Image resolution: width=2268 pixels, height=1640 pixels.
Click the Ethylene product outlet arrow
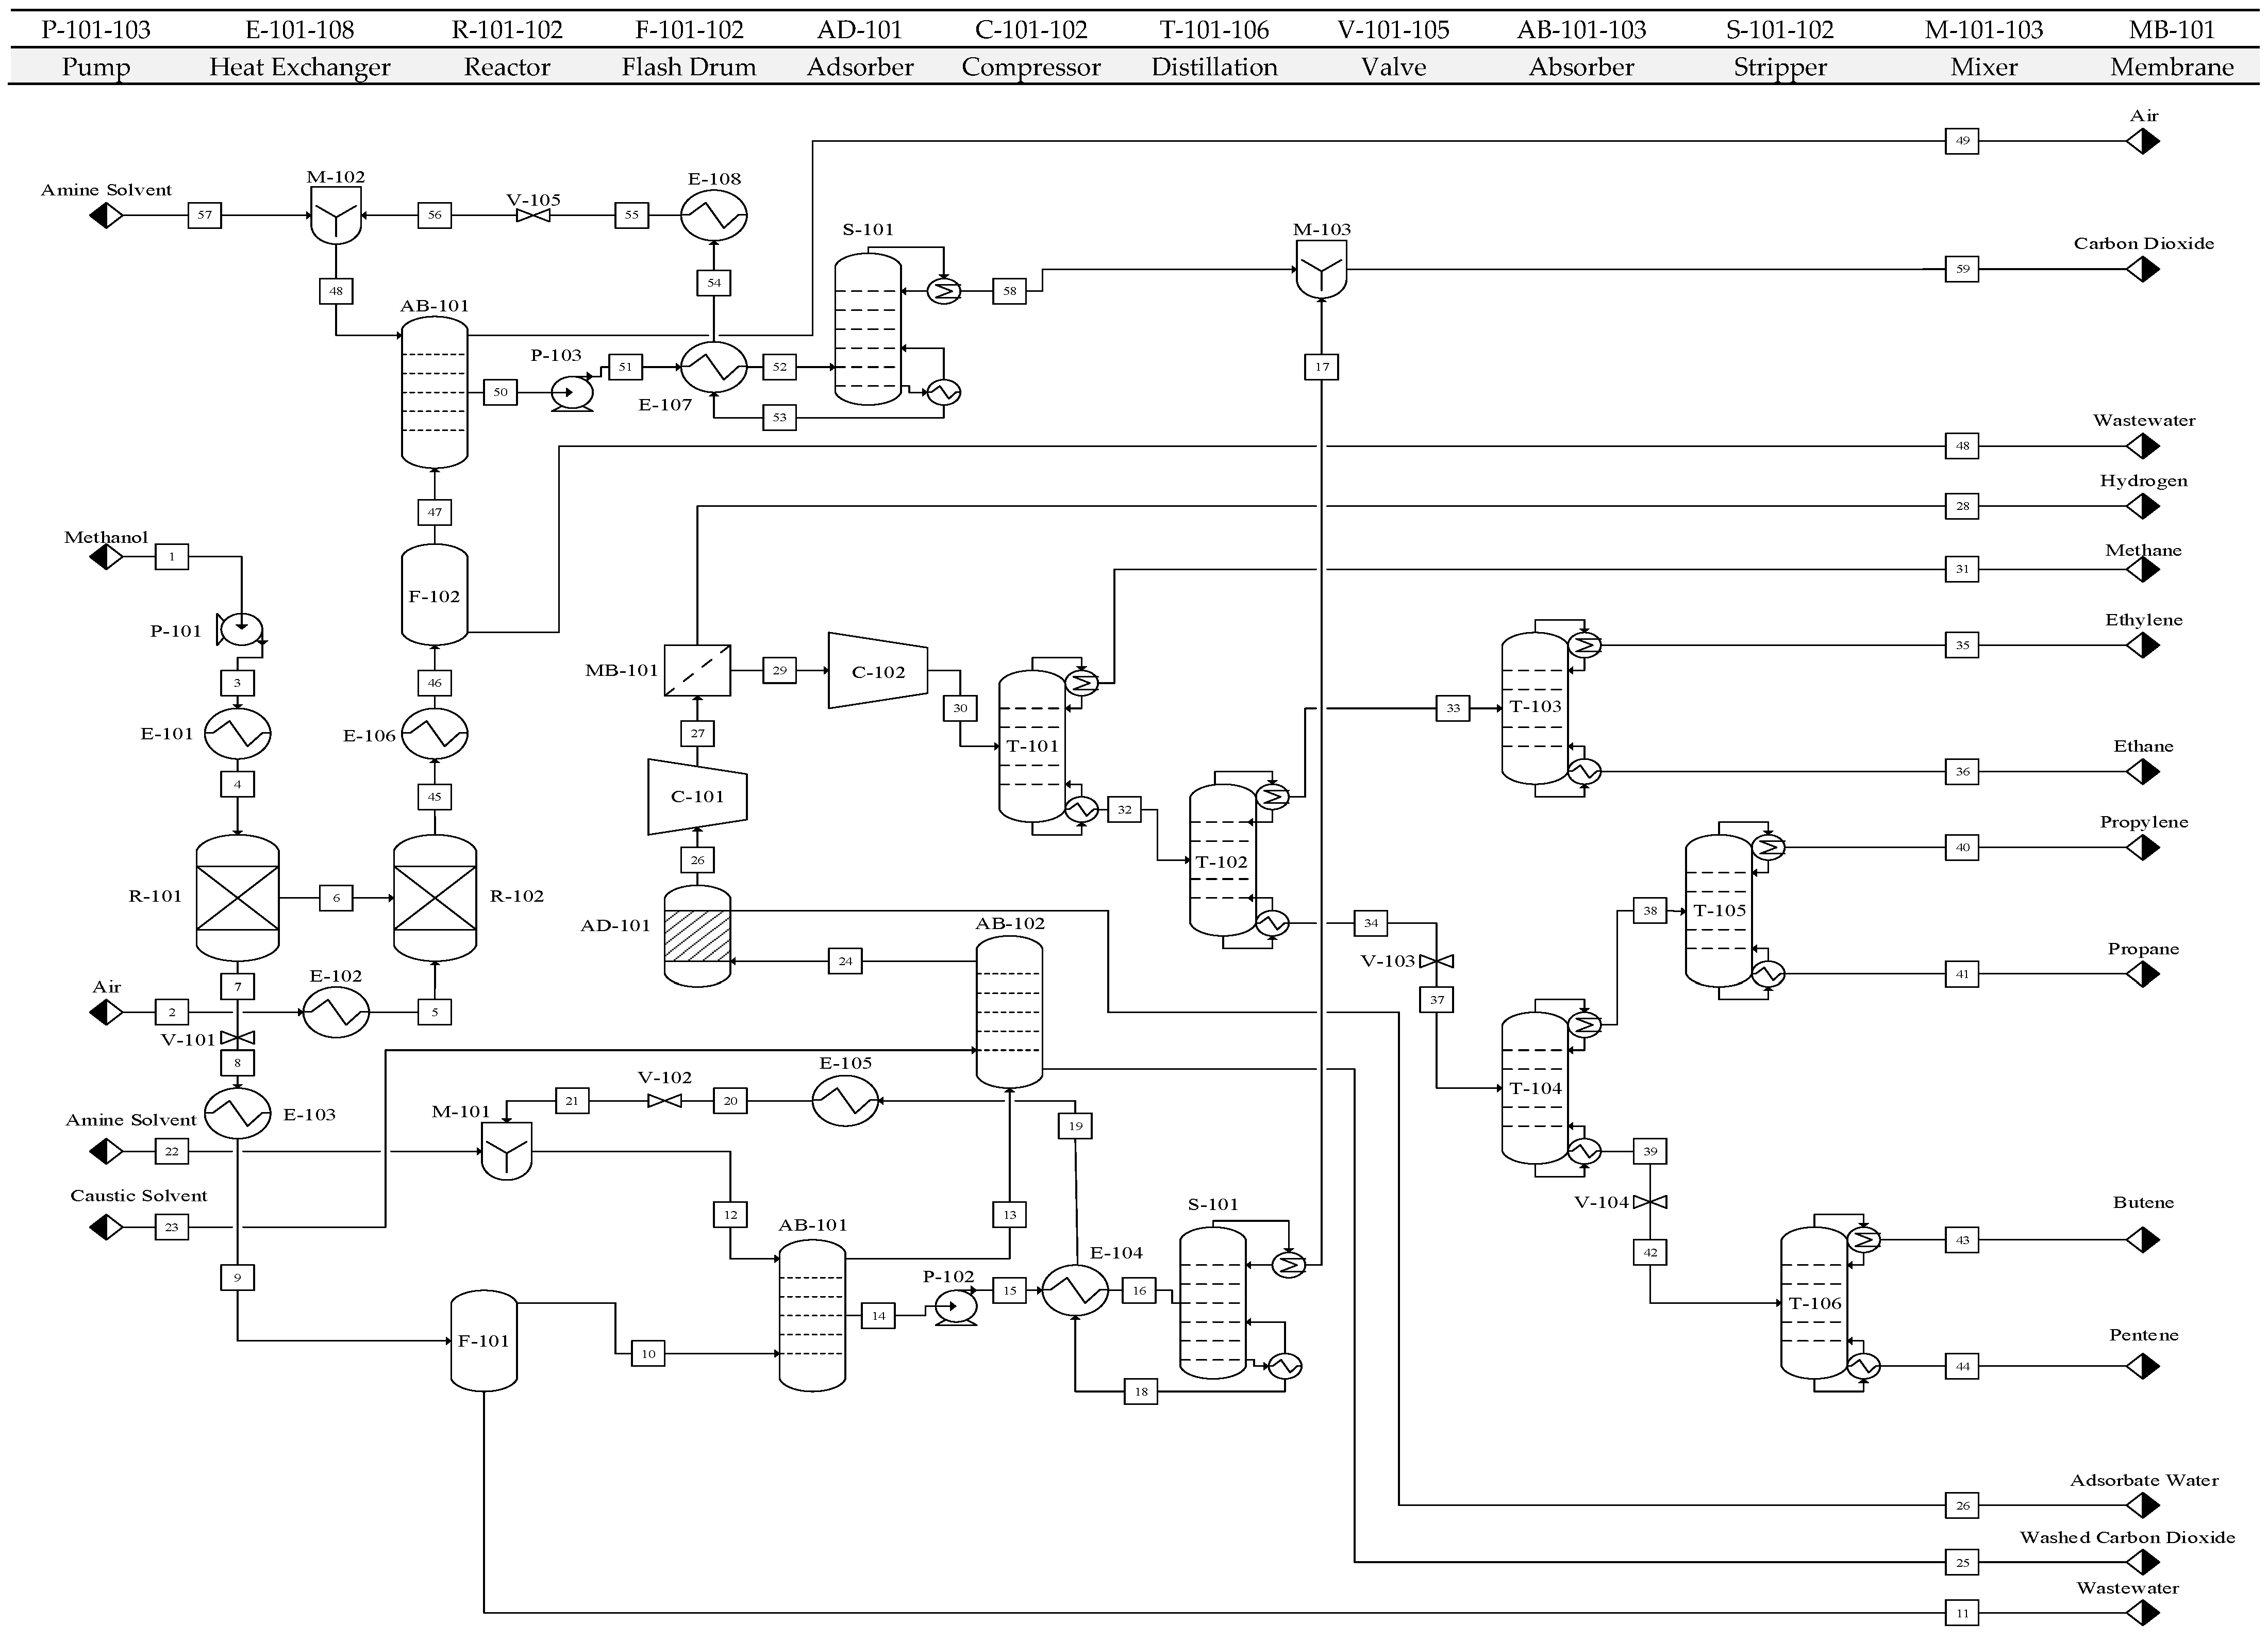click(x=2142, y=646)
